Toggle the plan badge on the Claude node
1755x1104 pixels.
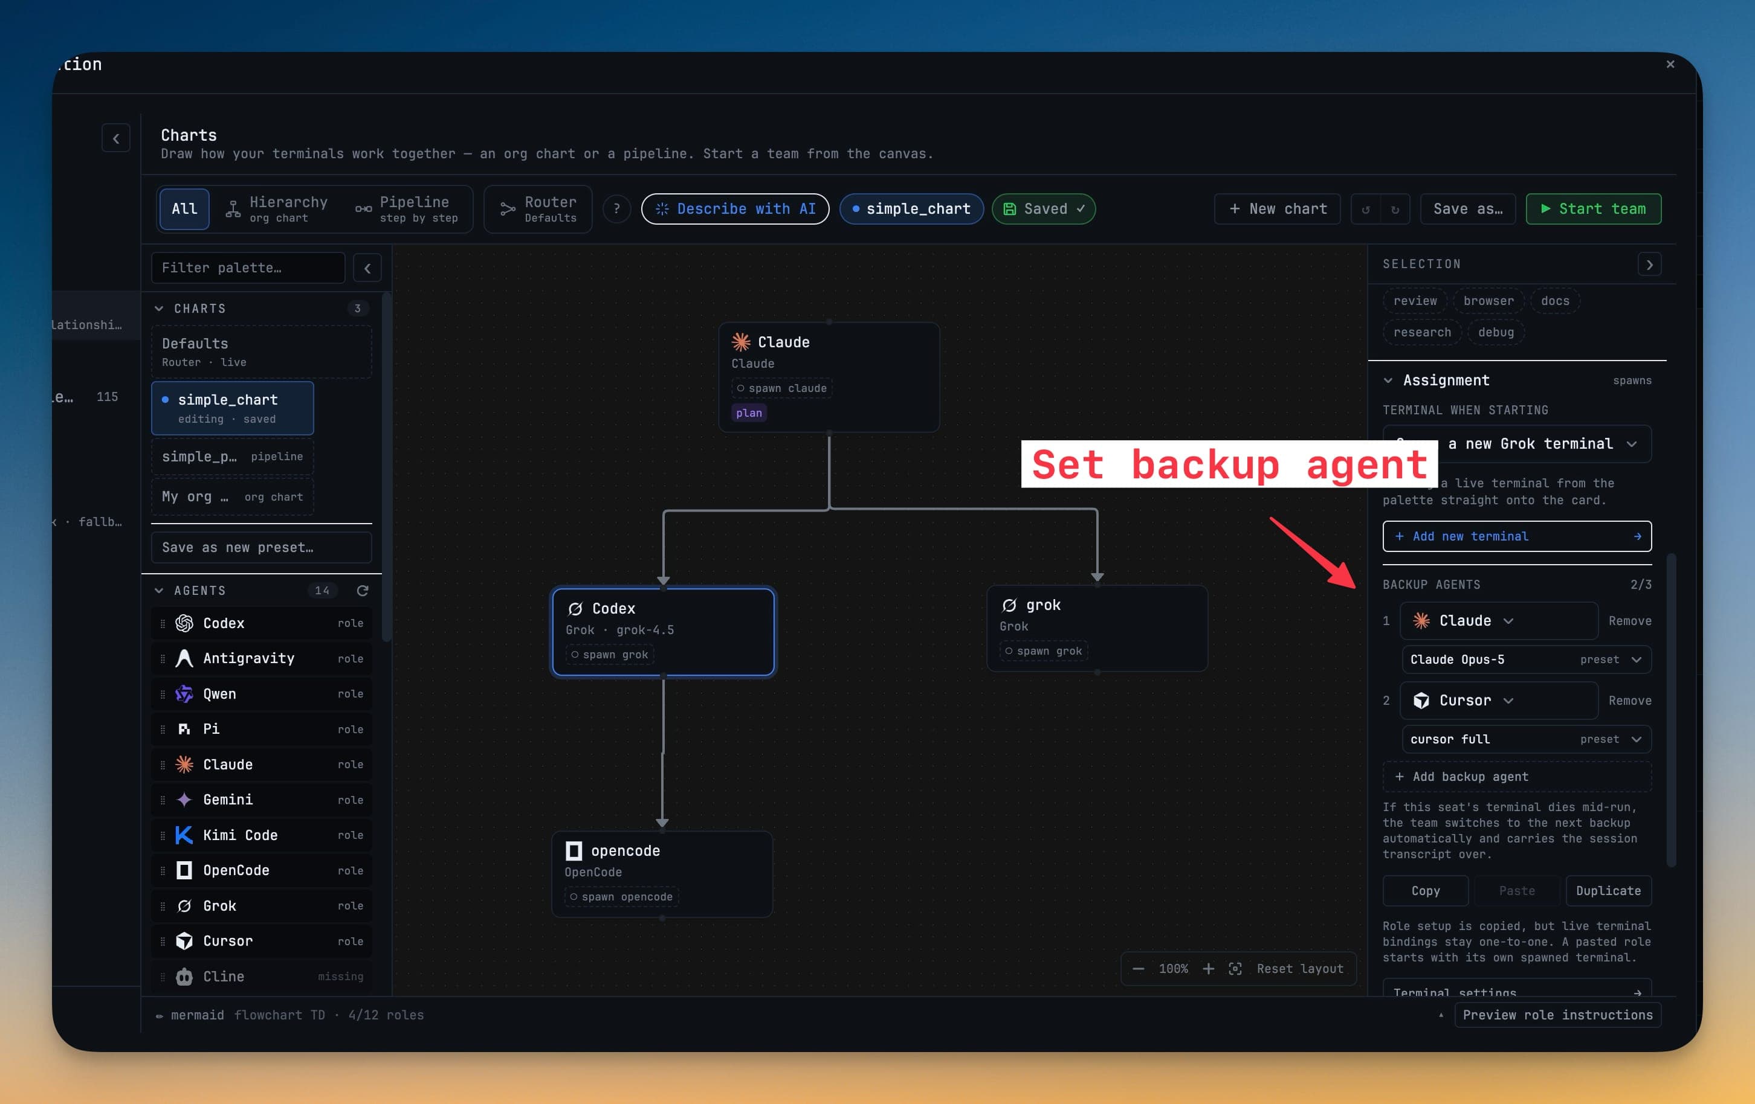749,413
